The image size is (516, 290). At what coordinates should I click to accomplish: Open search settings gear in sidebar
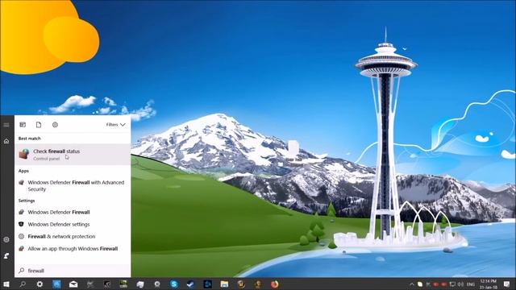[x=6, y=240]
